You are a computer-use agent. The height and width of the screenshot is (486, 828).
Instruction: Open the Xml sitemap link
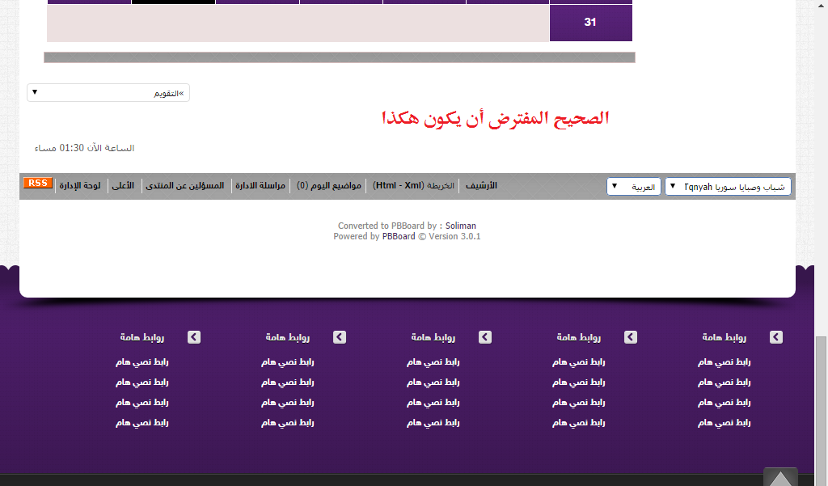coord(413,185)
